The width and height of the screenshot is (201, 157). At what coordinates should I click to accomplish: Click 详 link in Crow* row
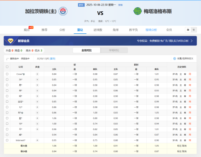(174, 74)
